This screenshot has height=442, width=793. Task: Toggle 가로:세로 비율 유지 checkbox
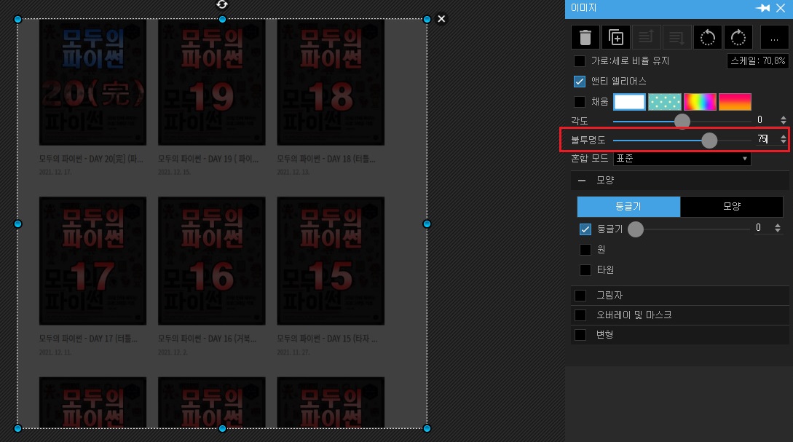click(580, 61)
